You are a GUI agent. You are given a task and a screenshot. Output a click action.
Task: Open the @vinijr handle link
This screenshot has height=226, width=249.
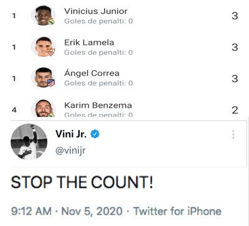pyautogui.click(x=70, y=151)
